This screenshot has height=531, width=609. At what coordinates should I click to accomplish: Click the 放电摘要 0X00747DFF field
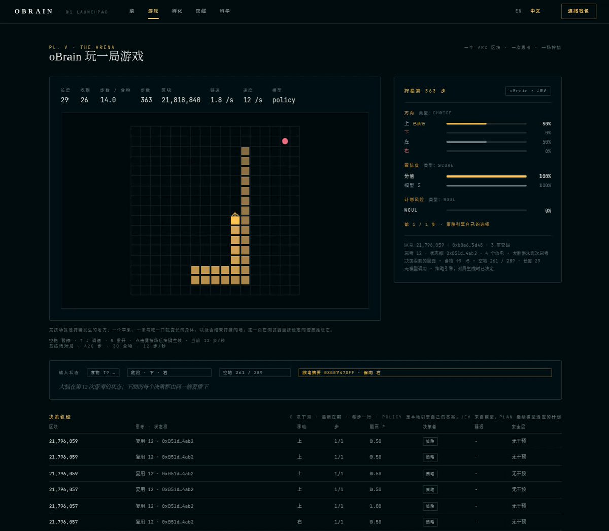click(425, 373)
